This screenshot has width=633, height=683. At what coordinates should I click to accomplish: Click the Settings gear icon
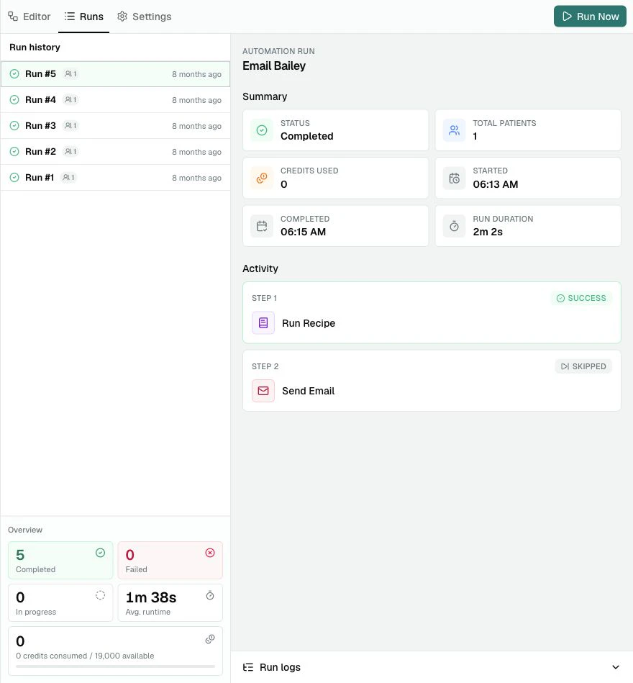122,17
